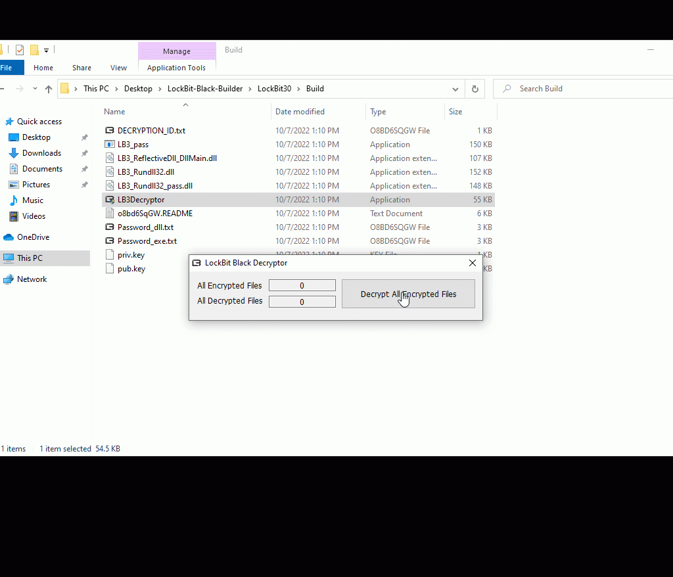The height and width of the screenshot is (577, 673).
Task: Select the file name o8bd6SqGW.README
Action: coord(155,214)
